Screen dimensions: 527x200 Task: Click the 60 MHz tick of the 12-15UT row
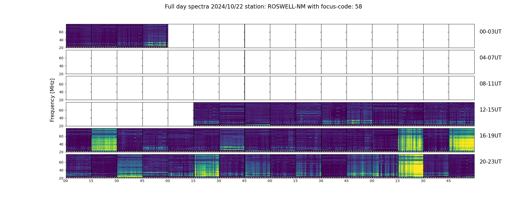(x=61, y=110)
